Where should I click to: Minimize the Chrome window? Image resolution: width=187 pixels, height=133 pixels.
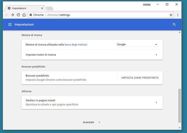[158, 4]
